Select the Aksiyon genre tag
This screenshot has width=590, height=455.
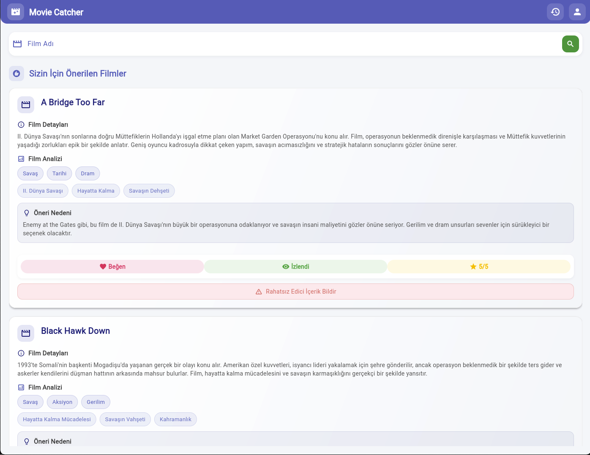(x=63, y=402)
